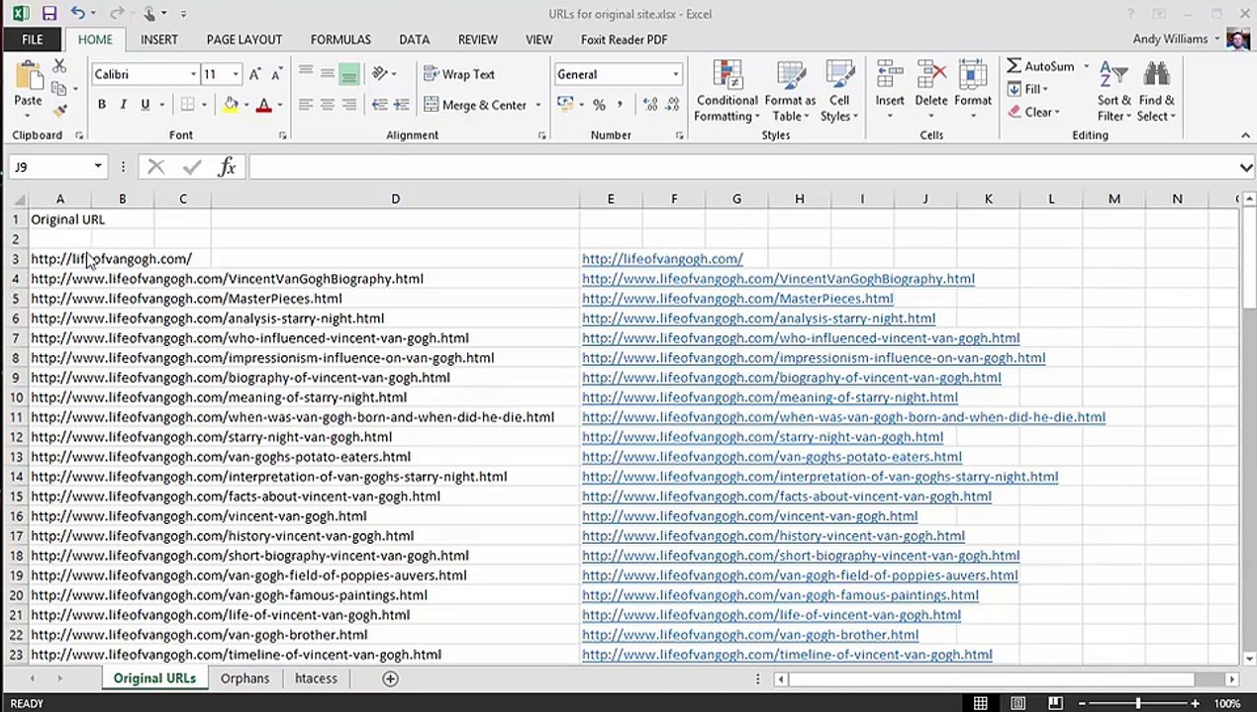The image size is (1257, 712).
Task: Click the New Sheet plus icon
Action: tap(390, 678)
